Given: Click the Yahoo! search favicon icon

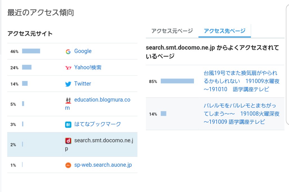Looking at the screenshot, I should (x=68, y=68).
